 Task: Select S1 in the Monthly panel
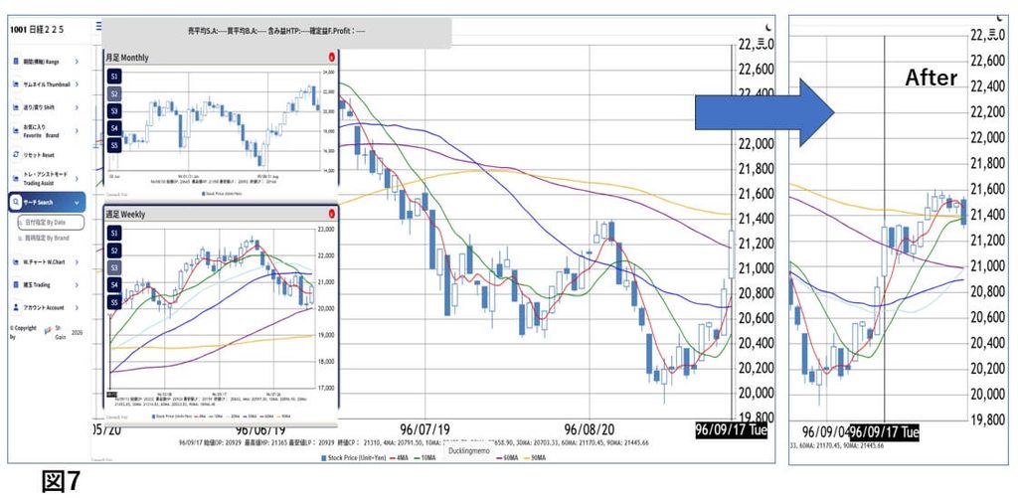coord(114,77)
